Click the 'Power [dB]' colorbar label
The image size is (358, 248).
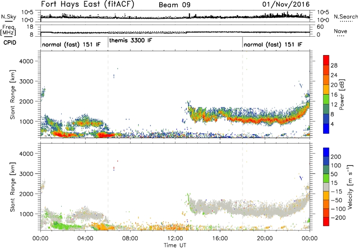(x=342, y=94)
